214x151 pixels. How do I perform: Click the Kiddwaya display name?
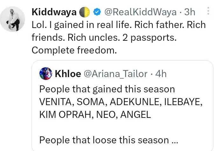click(54, 12)
